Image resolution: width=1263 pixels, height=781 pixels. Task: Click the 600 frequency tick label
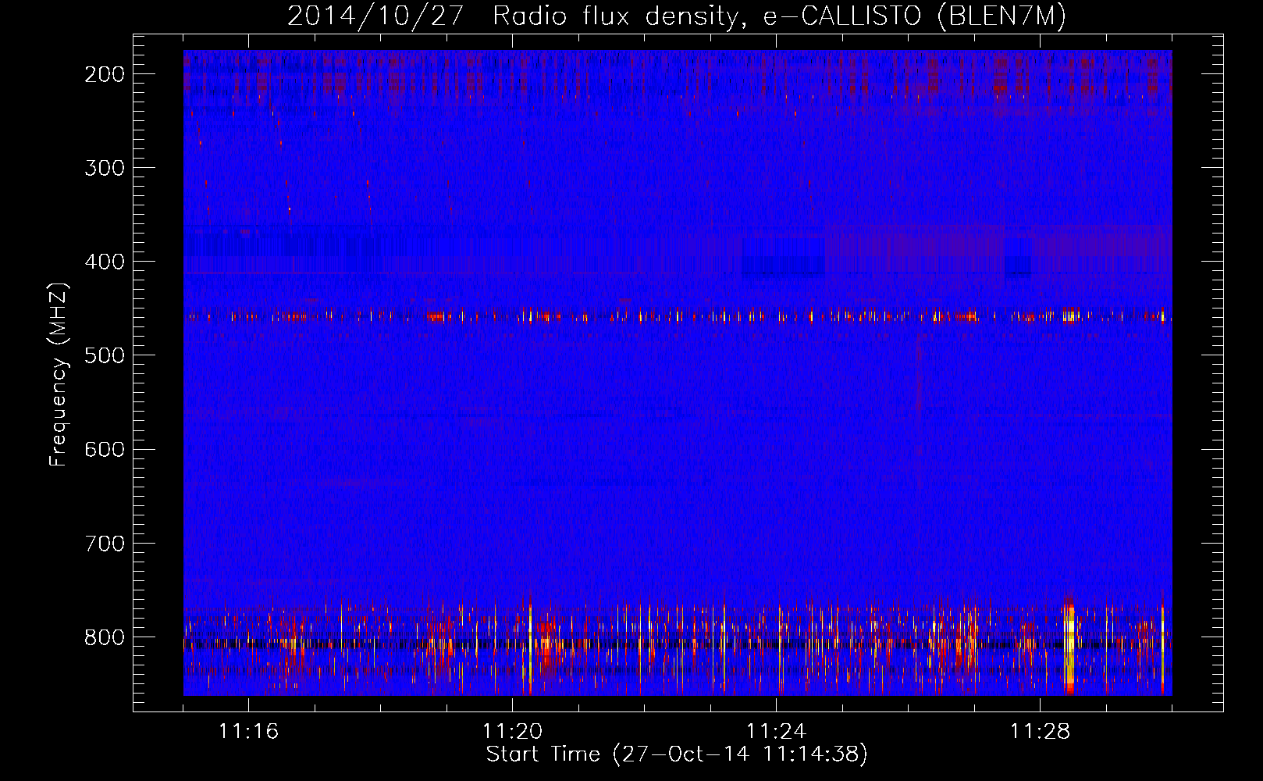[105, 449]
